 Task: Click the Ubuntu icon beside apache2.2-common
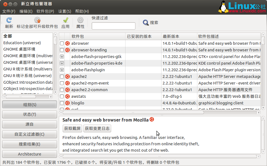[x=67, y=90]
